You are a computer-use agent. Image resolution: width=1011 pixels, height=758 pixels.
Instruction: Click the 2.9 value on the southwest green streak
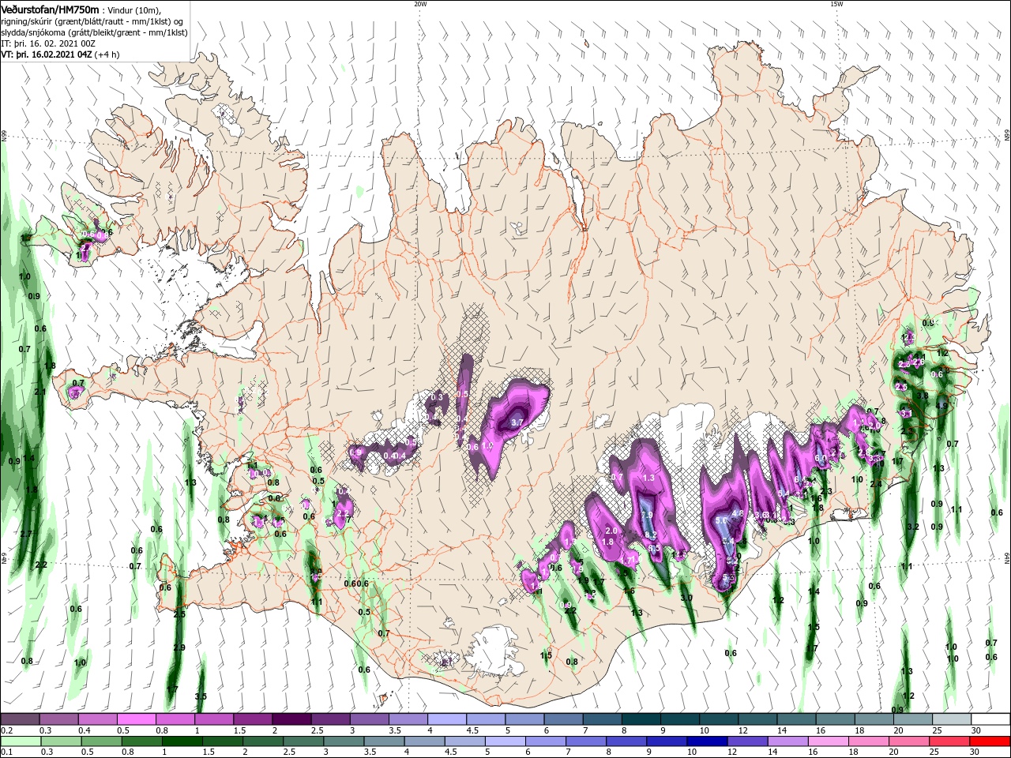pyautogui.click(x=179, y=647)
